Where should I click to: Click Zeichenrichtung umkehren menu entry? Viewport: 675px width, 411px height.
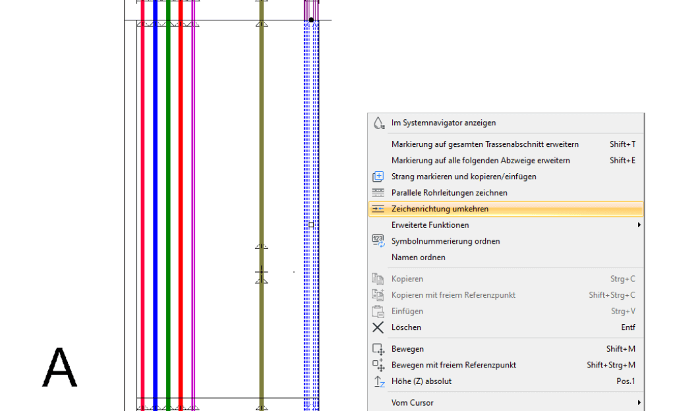440,209
